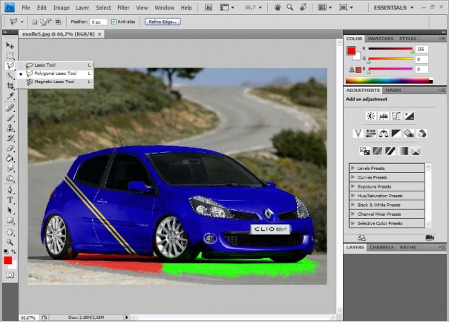Select the Type tool

click(10, 200)
